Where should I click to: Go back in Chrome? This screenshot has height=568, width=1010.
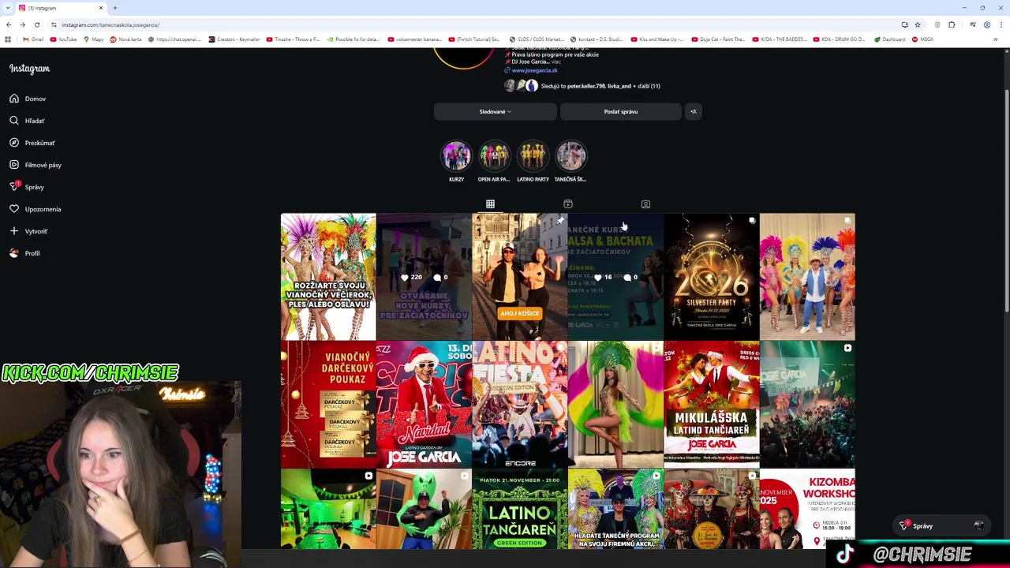pos(9,24)
